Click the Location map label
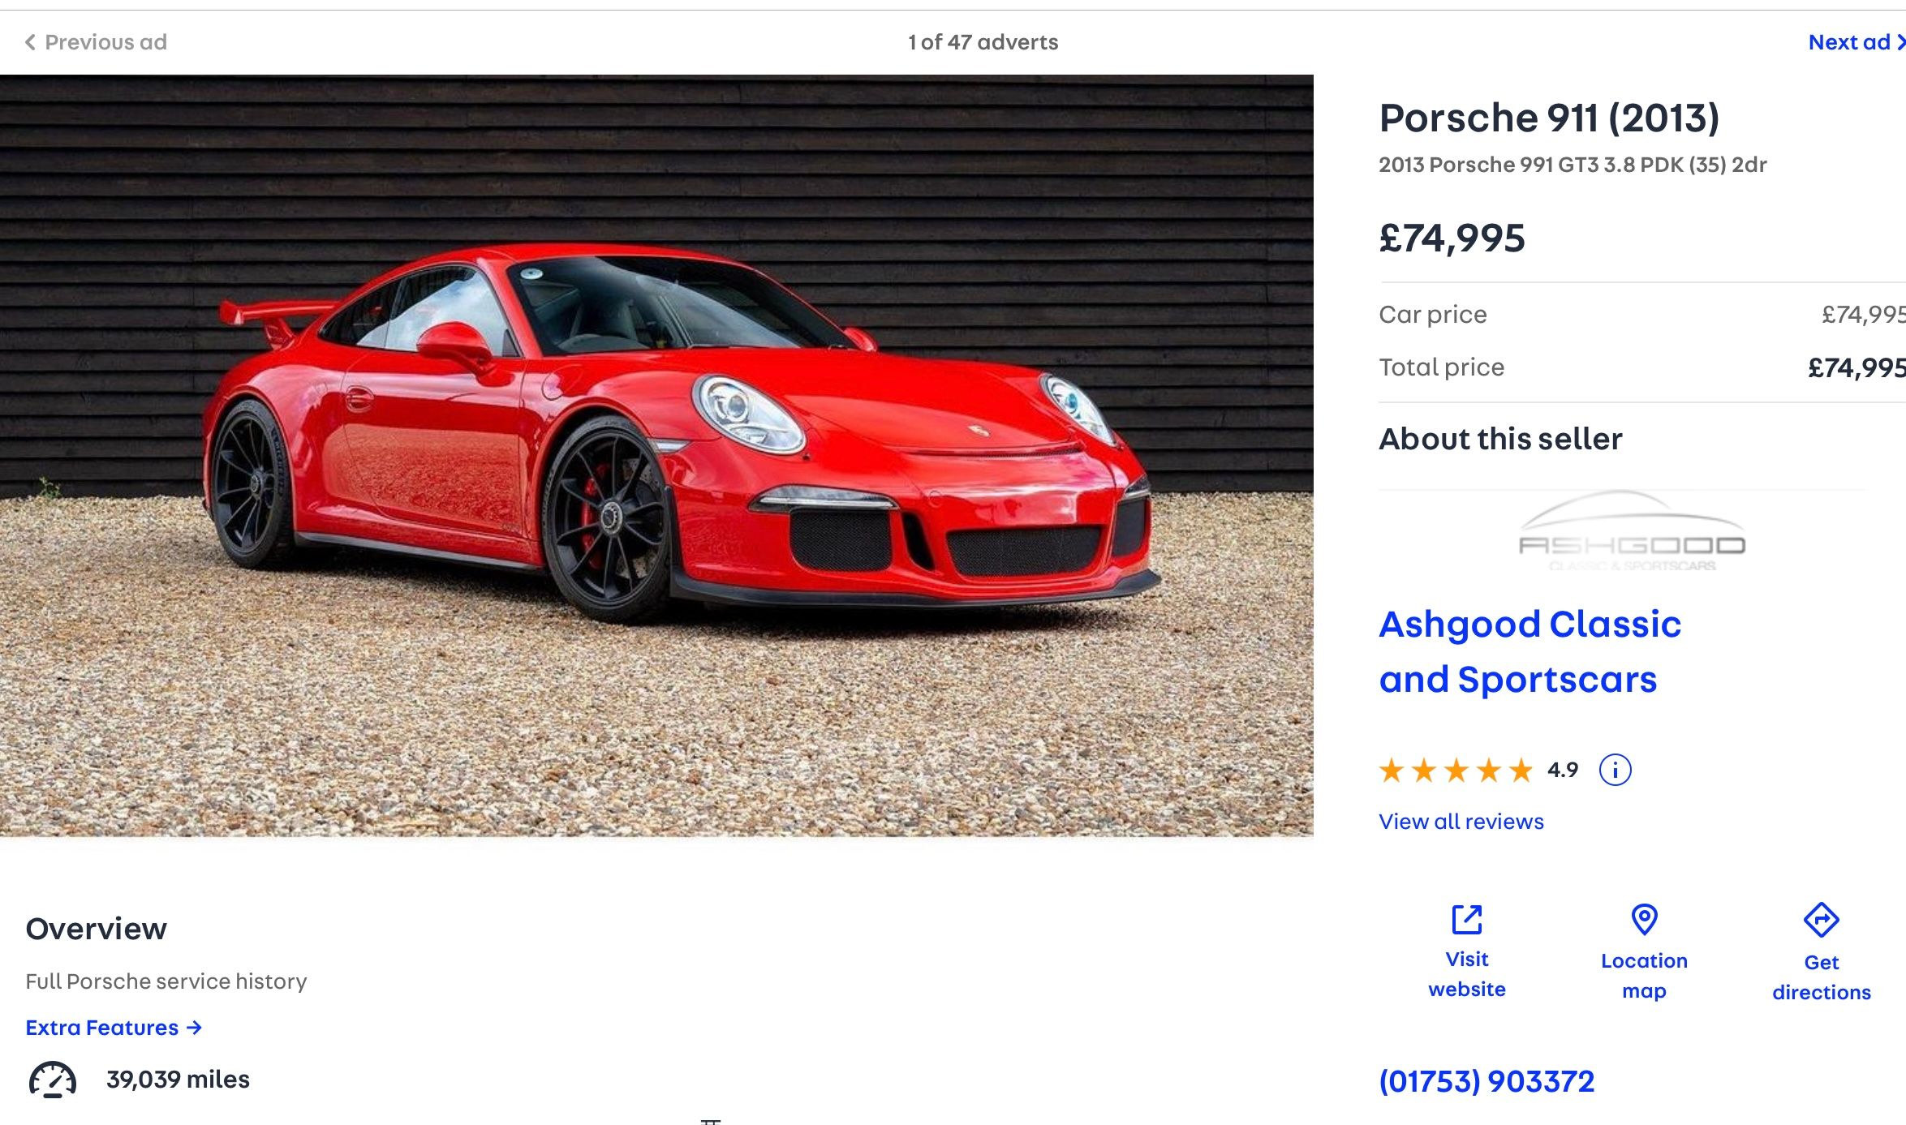 click(1644, 976)
